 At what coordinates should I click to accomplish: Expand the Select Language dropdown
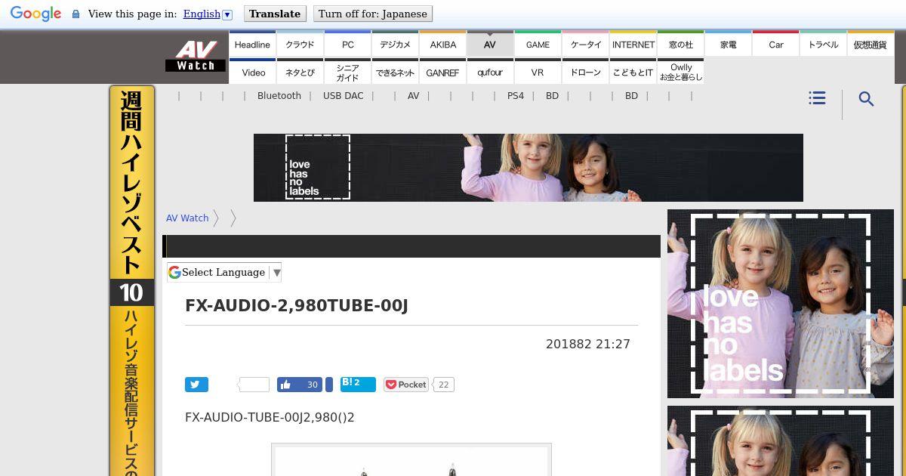(x=224, y=273)
